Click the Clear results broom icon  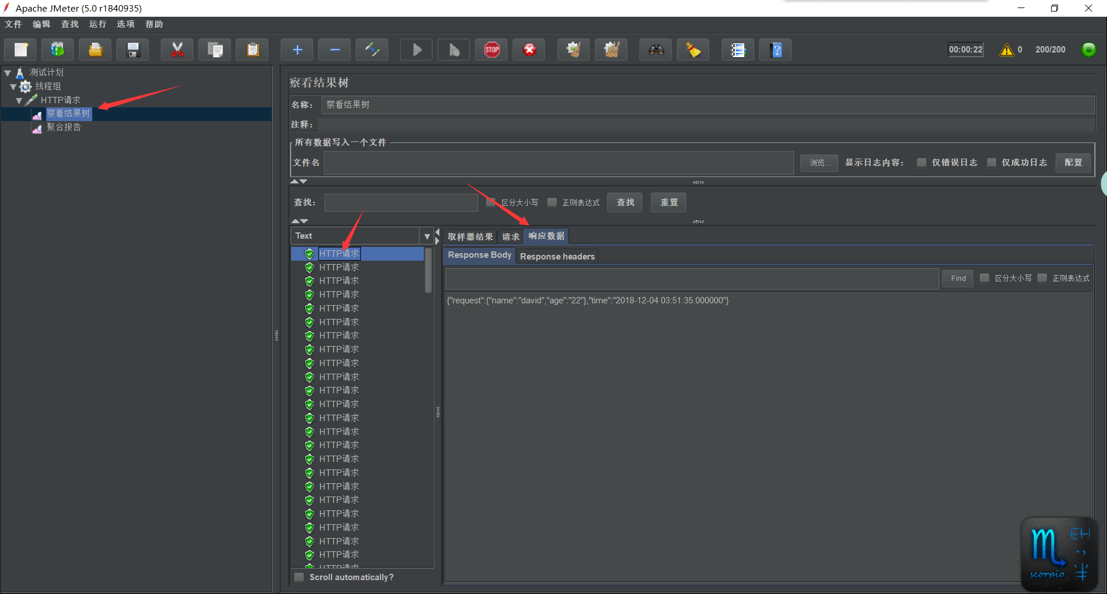574,50
